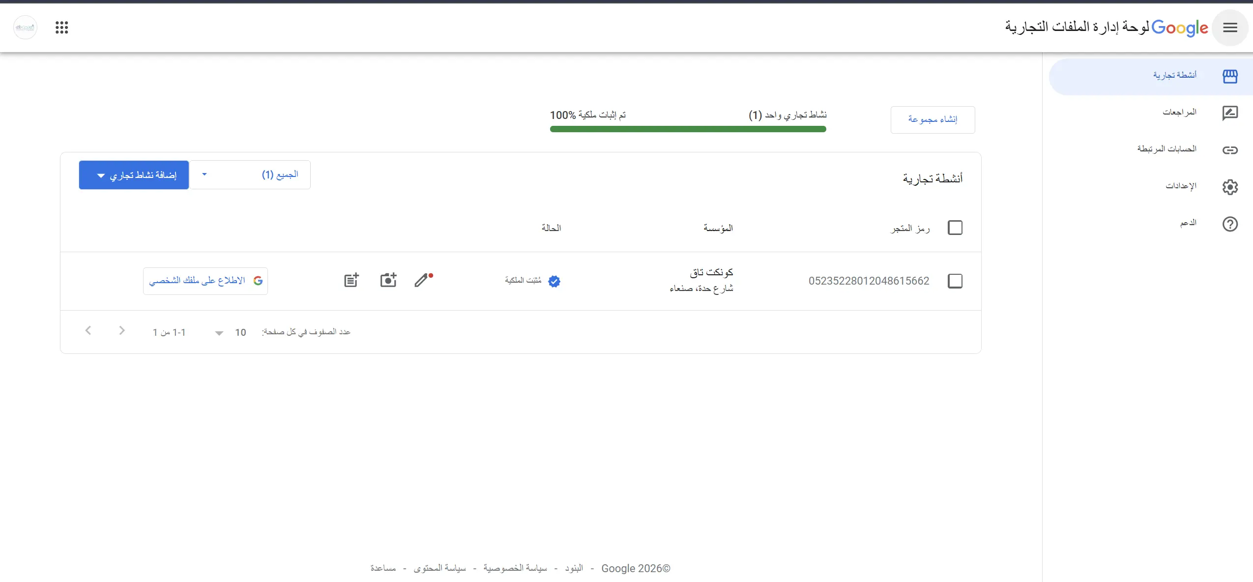Open the سياسة الخصوصية footer link

515,568
